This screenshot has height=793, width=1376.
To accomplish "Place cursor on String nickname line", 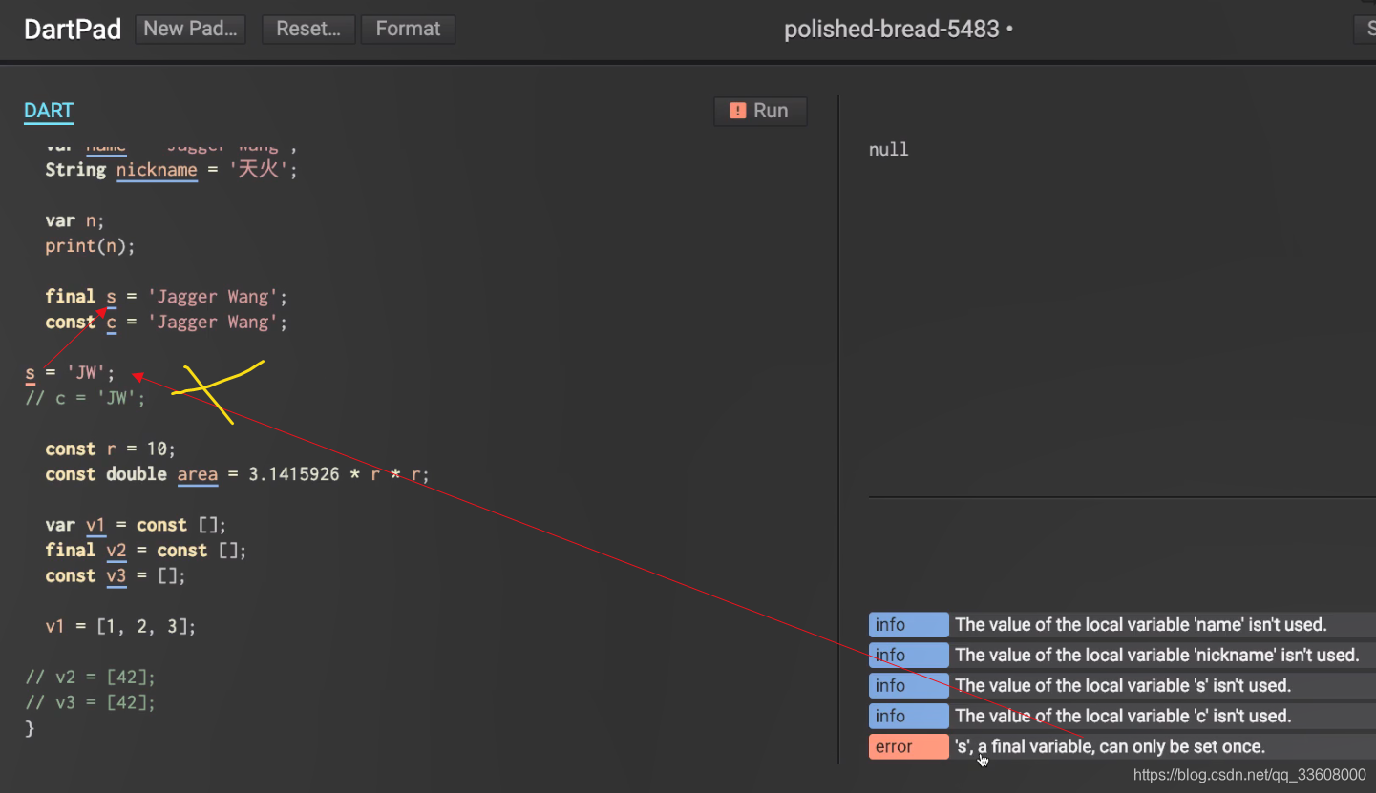I will pyautogui.click(x=172, y=170).
